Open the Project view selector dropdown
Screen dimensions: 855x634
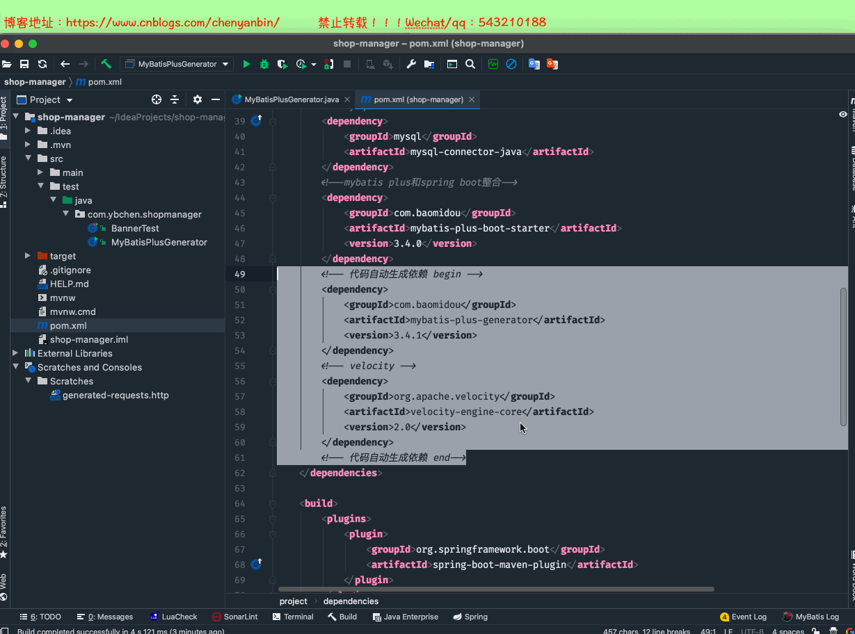click(x=70, y=100)
